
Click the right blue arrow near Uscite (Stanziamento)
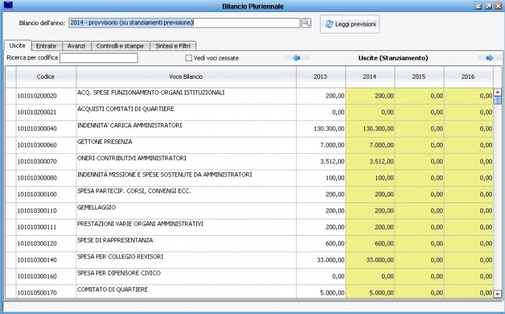489,58
